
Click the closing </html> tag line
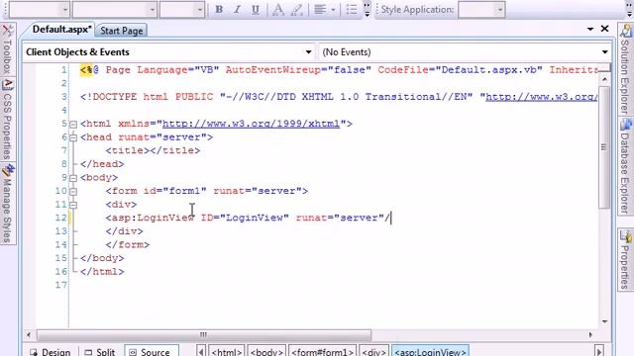tap(102, 272)
